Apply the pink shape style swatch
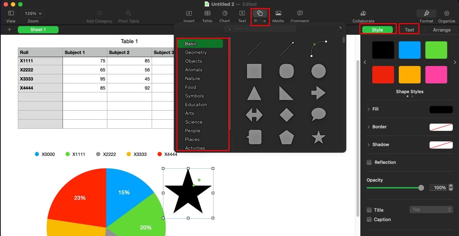Image resolution: width=459 pixels, height=236 pixels. click(436, 75)
